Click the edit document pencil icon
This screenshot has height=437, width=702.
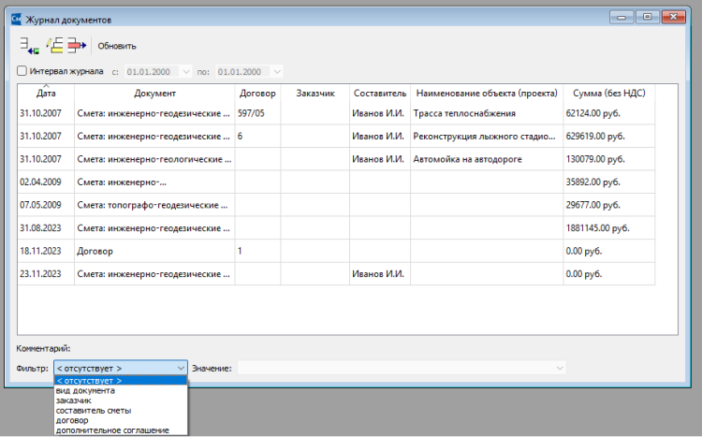coord(54,45)
